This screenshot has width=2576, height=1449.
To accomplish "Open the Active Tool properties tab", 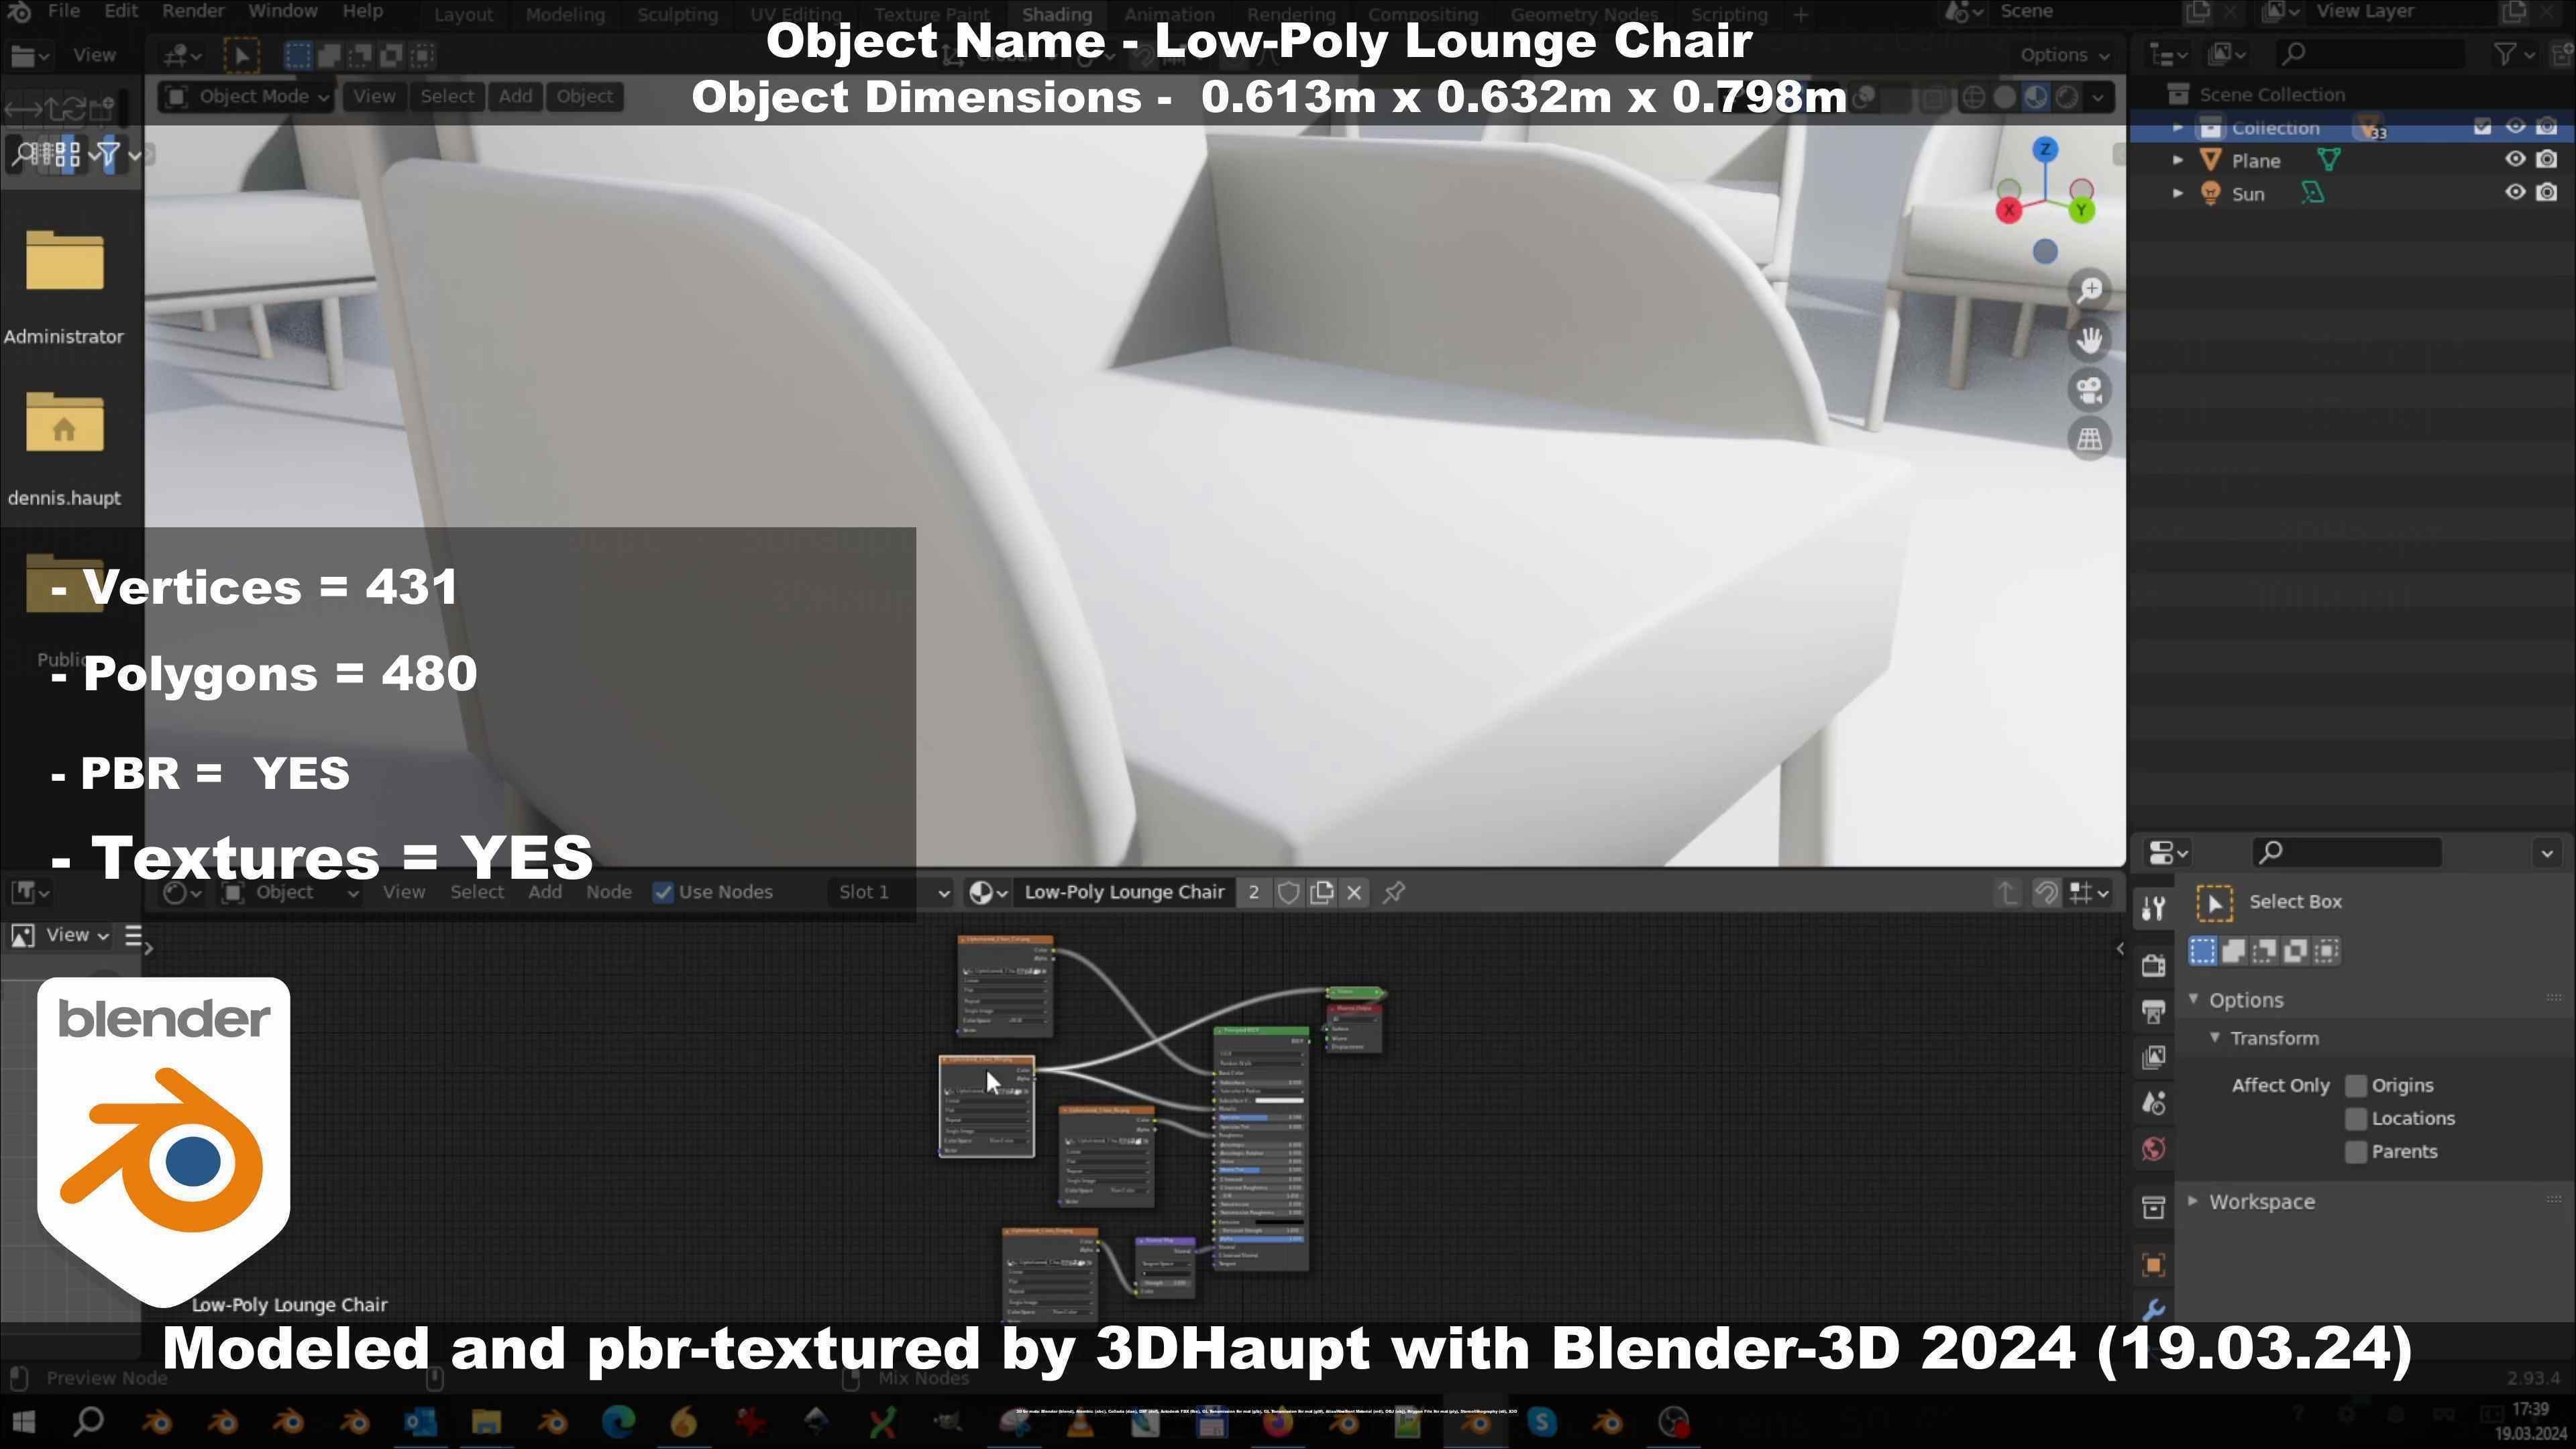I will point(2153,908).
